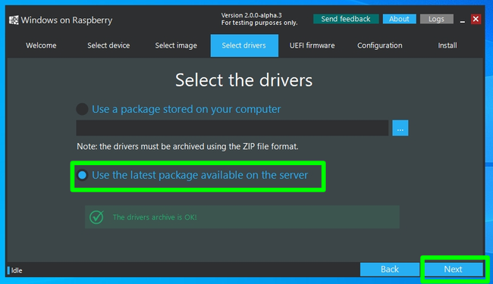Click the drivers package path input field
The image size is (493, 284).
[232, 128]
